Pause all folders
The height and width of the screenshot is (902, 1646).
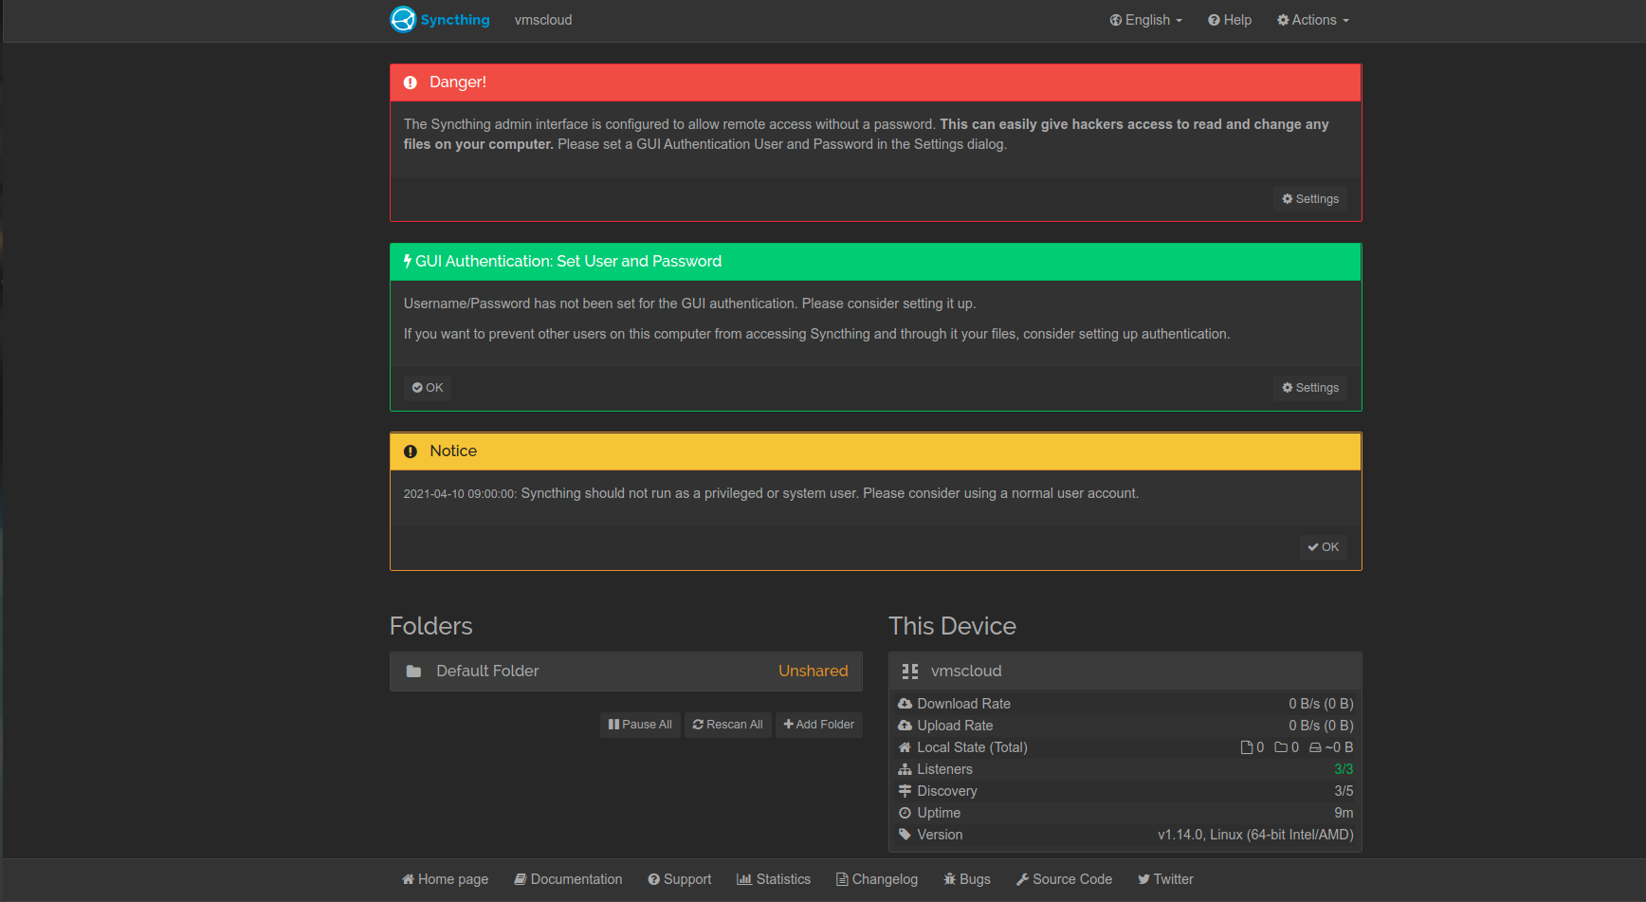(640, 725)
